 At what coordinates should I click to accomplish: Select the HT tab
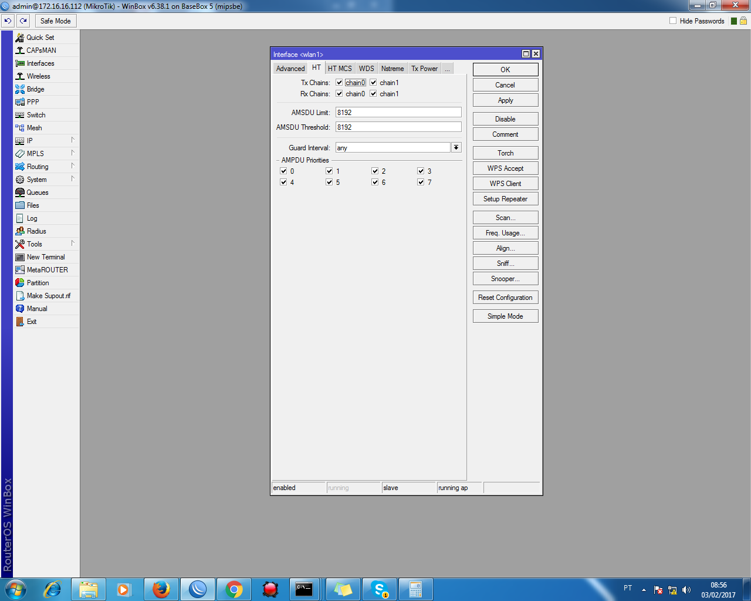click(317, 68)
